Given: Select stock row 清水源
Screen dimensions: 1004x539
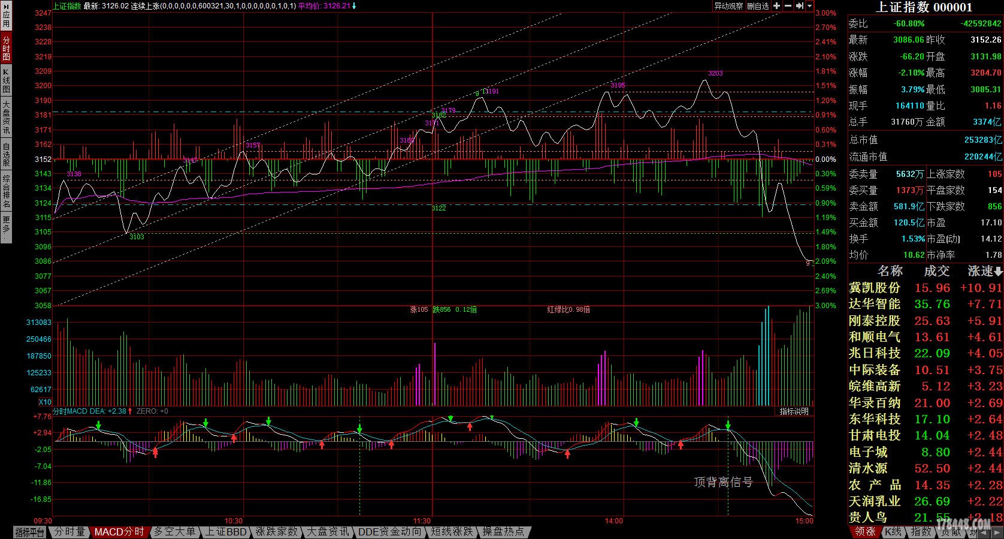Looking at the screenshot, I should [926, 468].
